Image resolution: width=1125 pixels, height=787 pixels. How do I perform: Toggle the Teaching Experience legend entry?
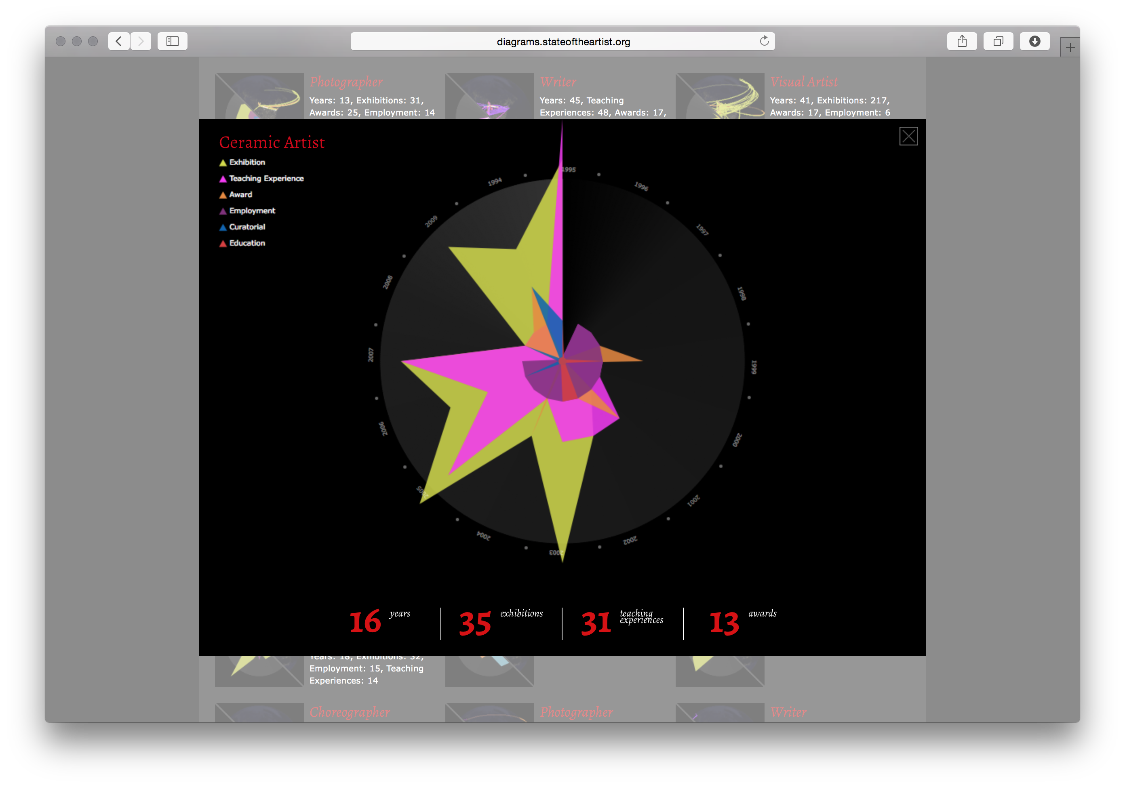[x=266, y=178]
